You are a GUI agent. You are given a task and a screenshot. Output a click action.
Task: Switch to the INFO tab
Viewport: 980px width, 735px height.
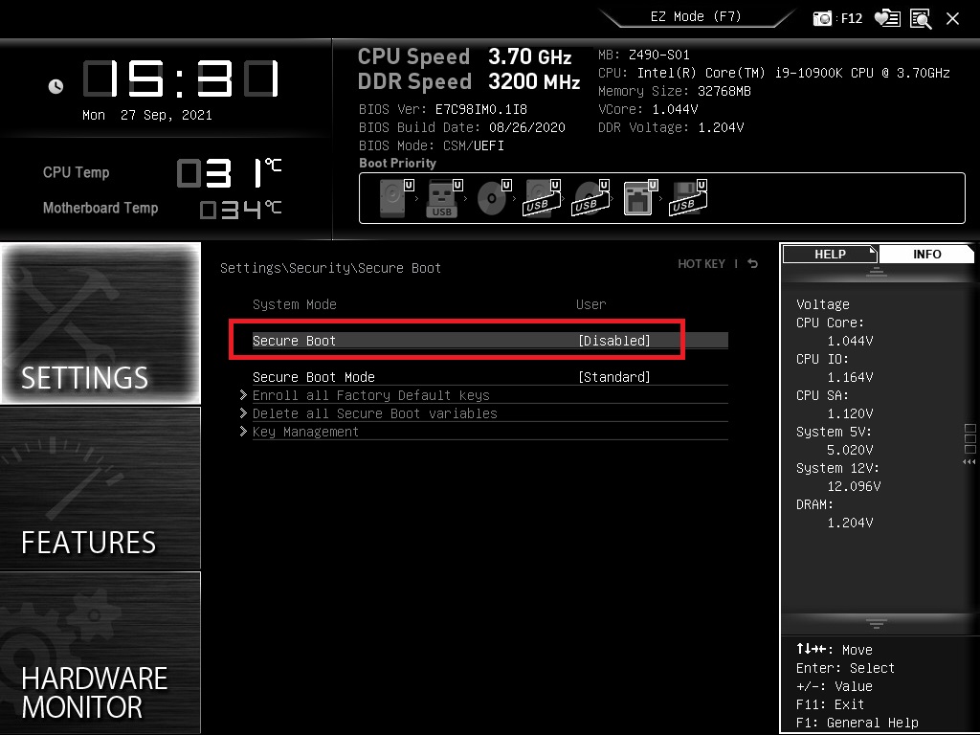[926, 254]
